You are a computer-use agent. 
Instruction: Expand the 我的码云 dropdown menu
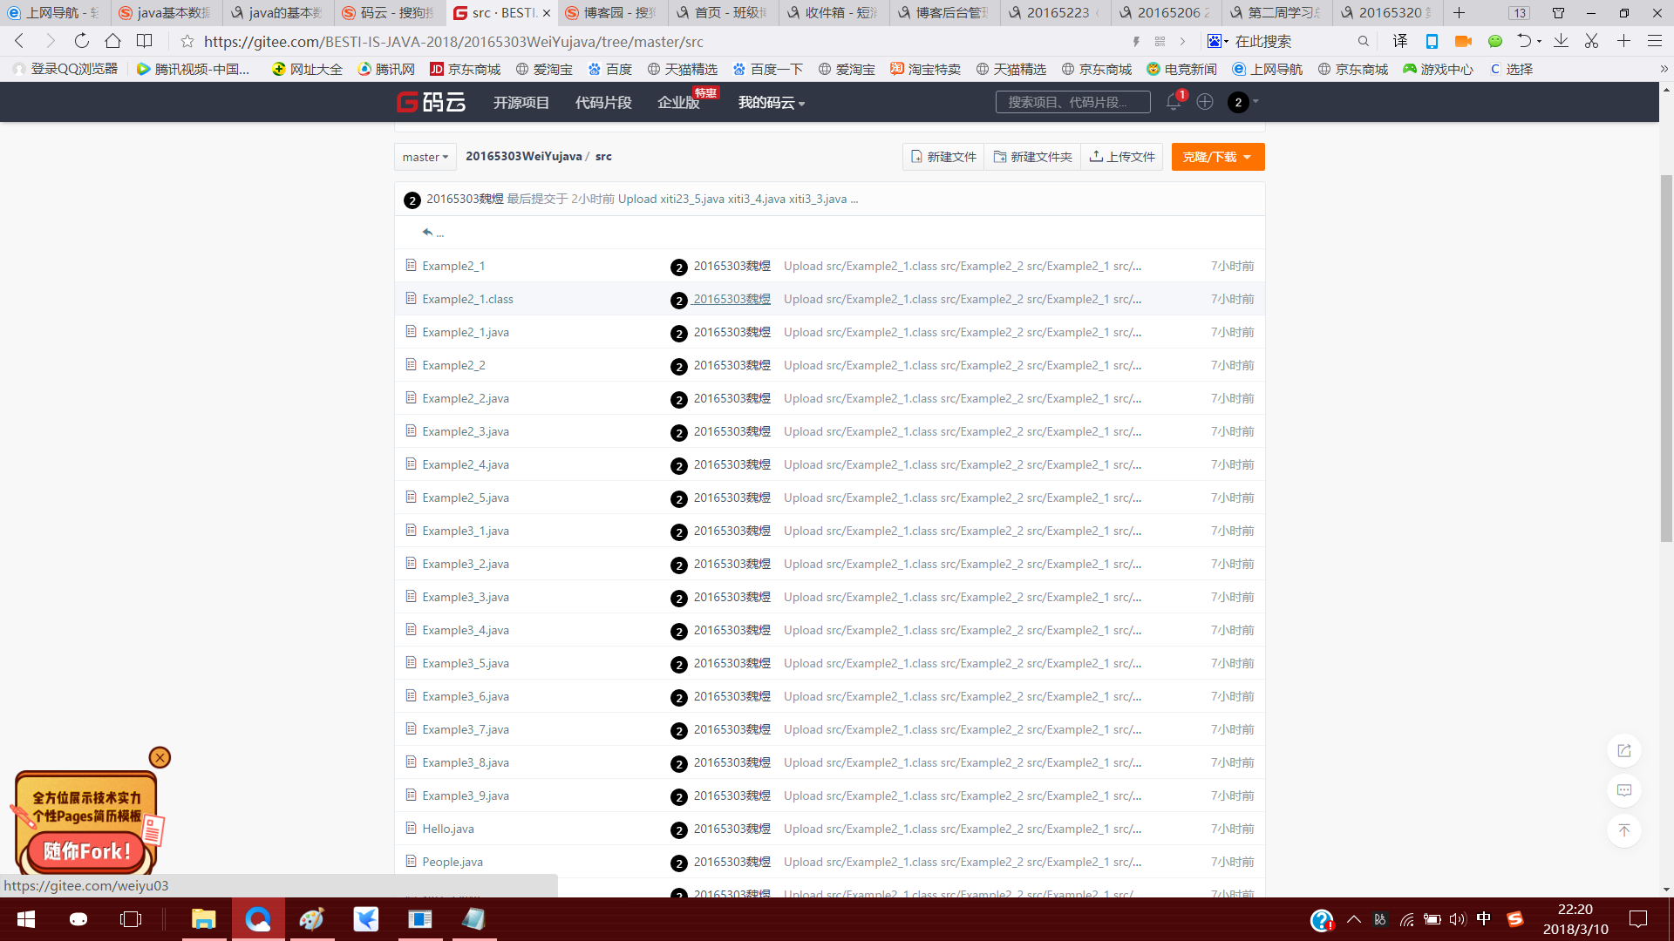pyautogui.click(x=772, y=103)
